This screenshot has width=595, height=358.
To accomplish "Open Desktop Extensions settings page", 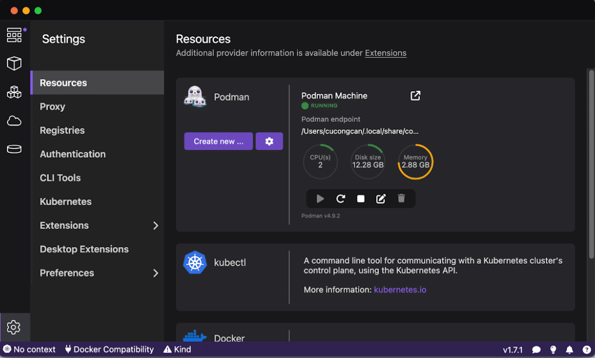I will point(97,249).
